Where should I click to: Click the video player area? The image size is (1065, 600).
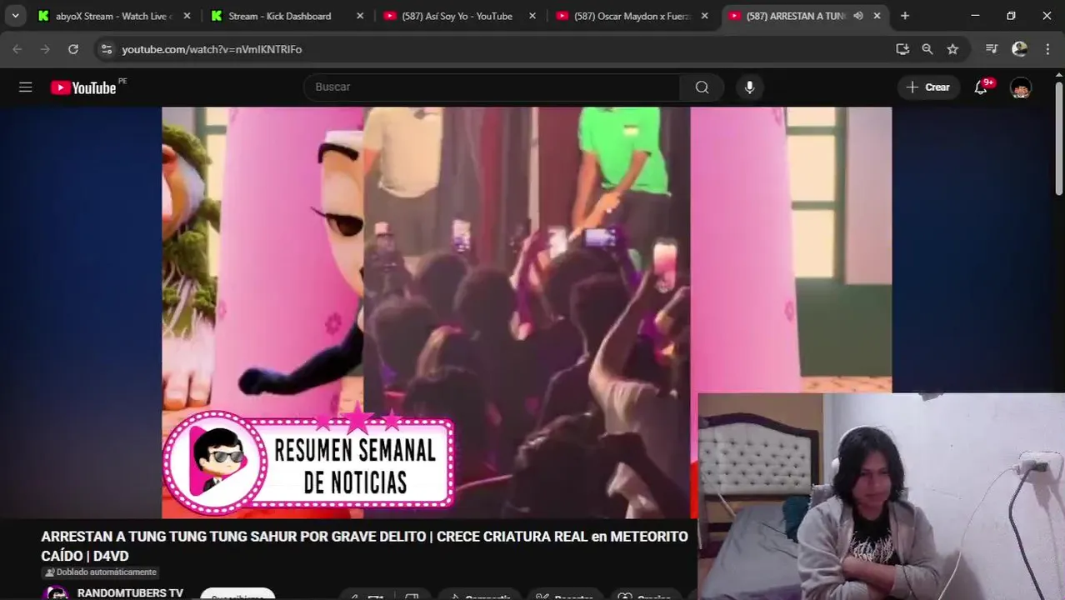(527, 312)
